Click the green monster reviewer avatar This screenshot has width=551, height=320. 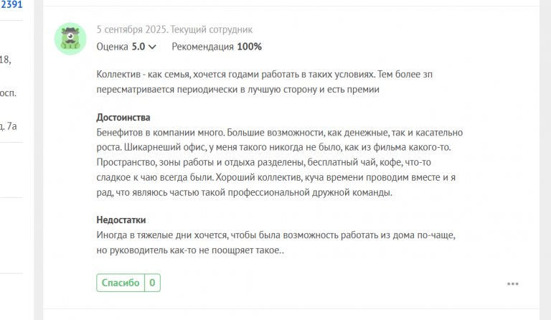(70, 39)
